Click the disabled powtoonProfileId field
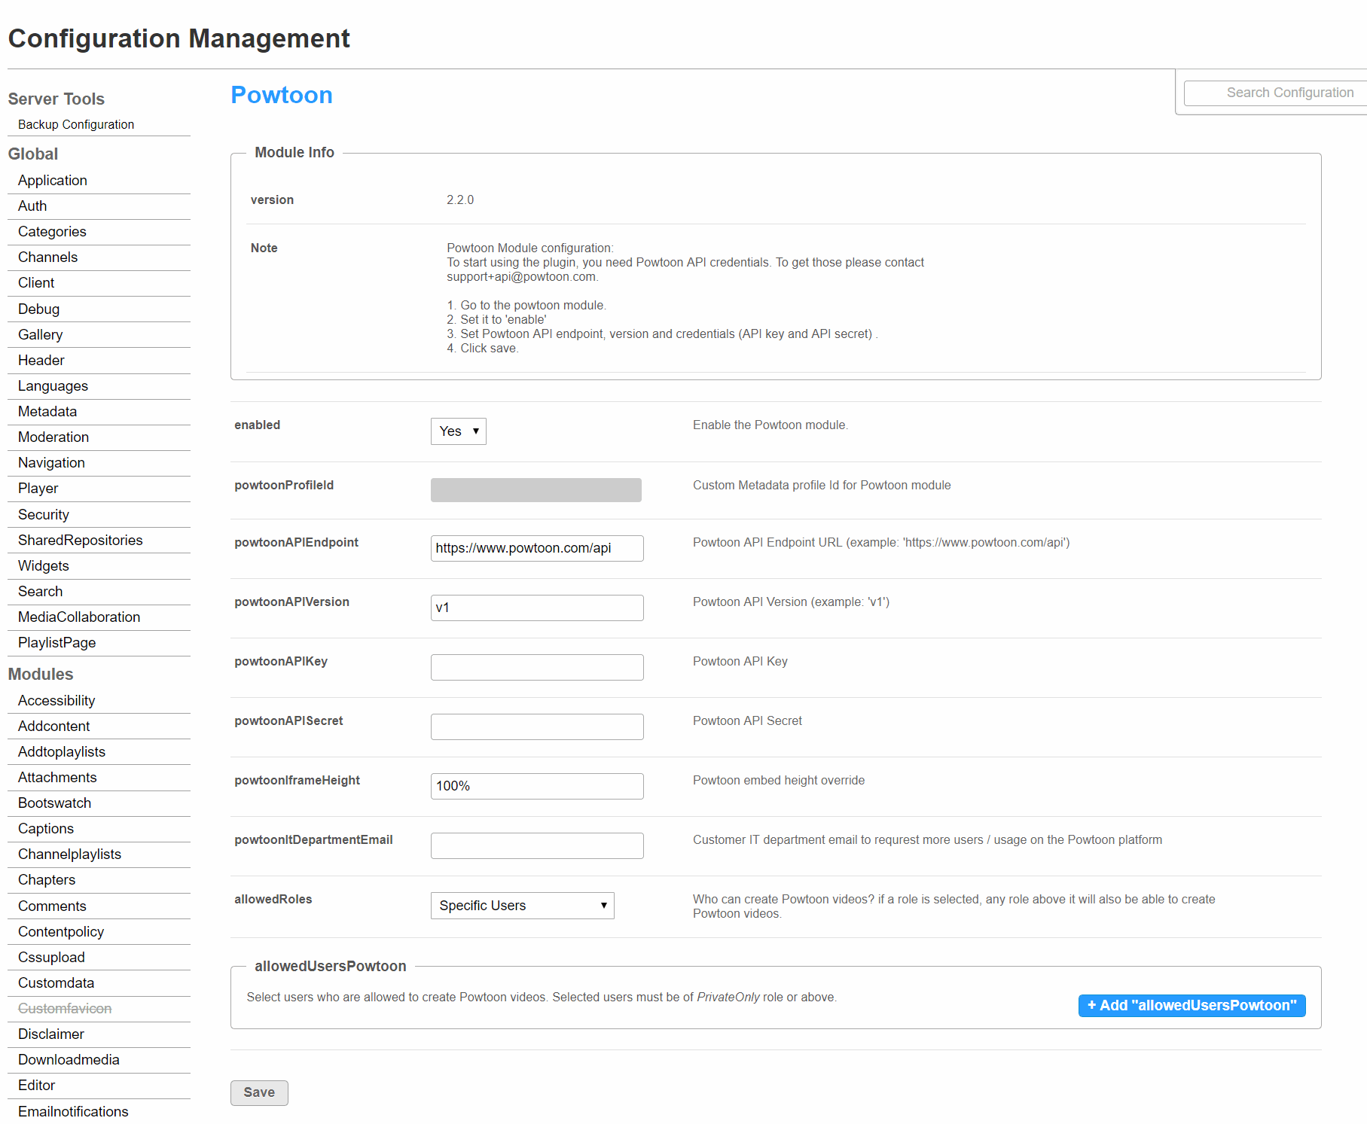 pos(536,490)
